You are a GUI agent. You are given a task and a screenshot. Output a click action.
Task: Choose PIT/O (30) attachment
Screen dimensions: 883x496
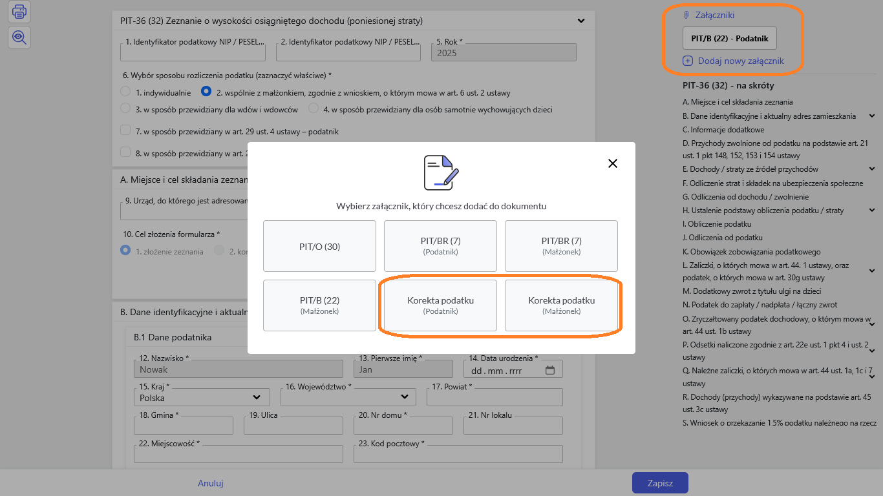(319, 246)
